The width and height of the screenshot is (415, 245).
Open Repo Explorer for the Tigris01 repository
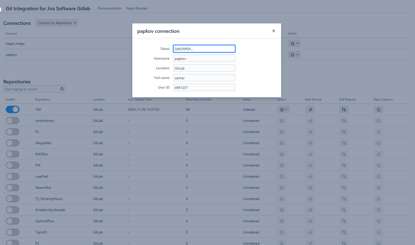[x=378, y=232]
